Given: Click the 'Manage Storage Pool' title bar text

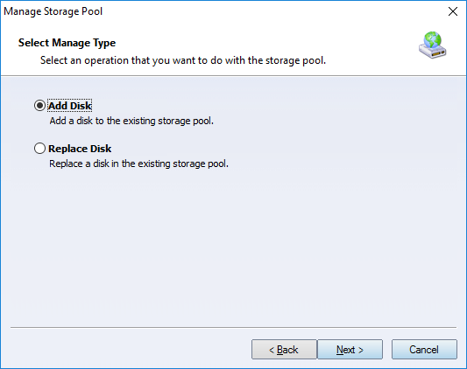Looking at the screenshot, I should click(53, 11).
